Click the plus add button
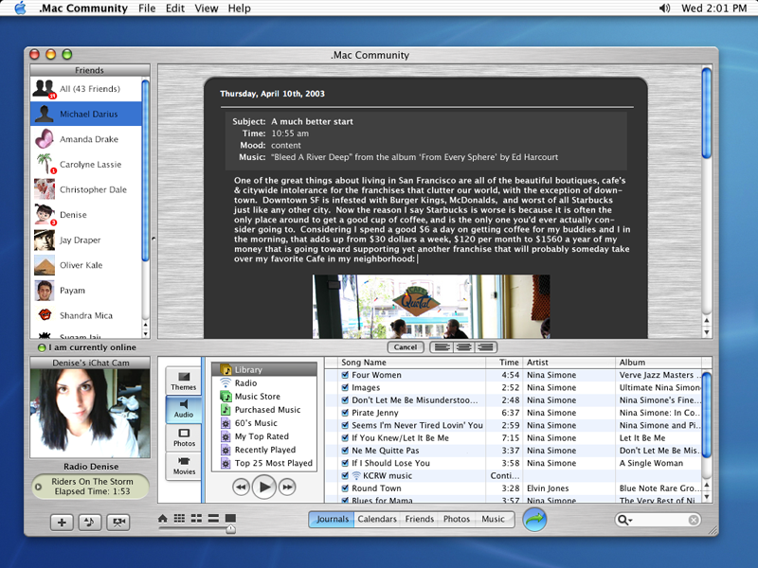This screenshot has height=568, width=758. pyautogui.click(x=62, y=523)
